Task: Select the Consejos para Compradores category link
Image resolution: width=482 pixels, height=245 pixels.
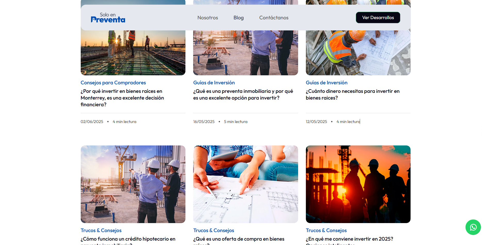Action: click(x=113, y=83)
